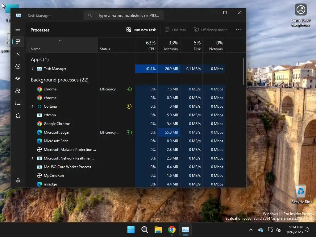This screenshot has height=237, width=316.
Task: Click Learn about this picture desktop icon
Action: [x=301, y=15]
